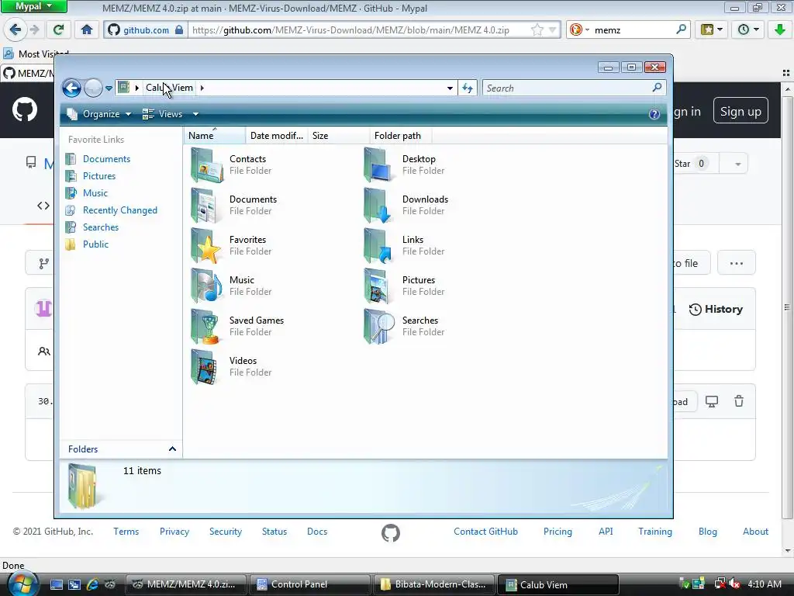Click GitHub open in desktop monitor icon
Image resolution: width=794 pixels, height=596 pixels.
tap(712, 401)
